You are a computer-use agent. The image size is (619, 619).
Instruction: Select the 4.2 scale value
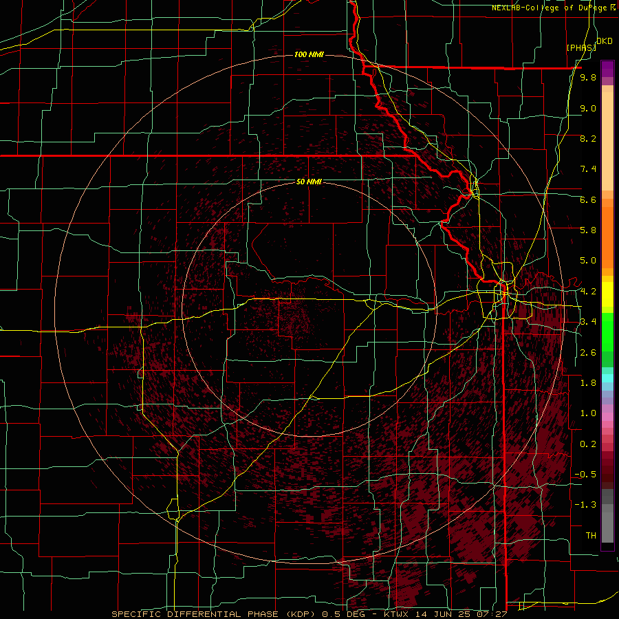588,292
